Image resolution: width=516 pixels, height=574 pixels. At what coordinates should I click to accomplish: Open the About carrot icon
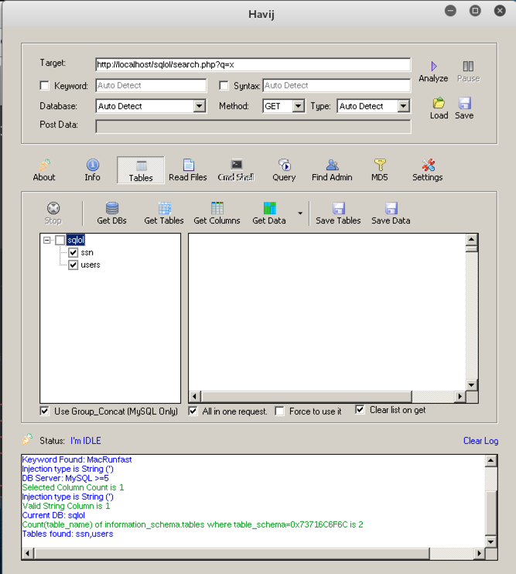point(45,165)
